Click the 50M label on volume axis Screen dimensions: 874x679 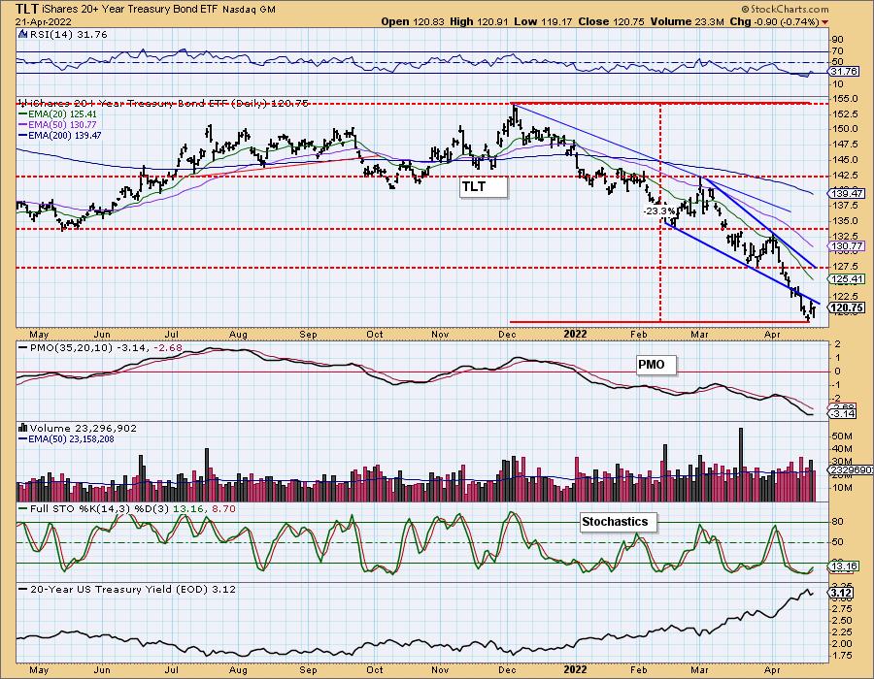click(842, 436)
